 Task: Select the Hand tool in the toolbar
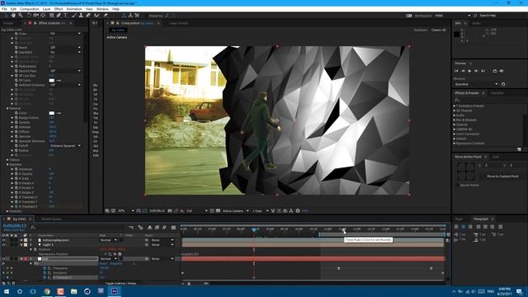[x=13, y=16]
